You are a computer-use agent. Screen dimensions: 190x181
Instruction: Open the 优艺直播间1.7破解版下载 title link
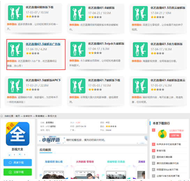[104, 80]
